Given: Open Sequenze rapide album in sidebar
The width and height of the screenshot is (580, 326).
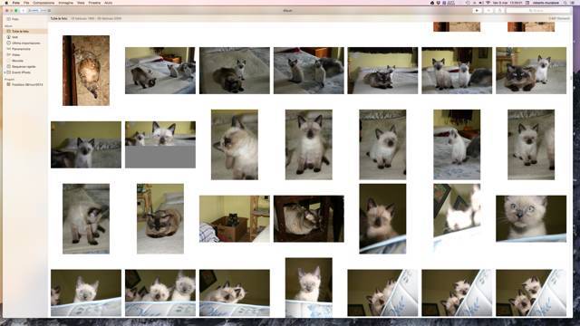Looking at the screenshot, I should point(24,66).
